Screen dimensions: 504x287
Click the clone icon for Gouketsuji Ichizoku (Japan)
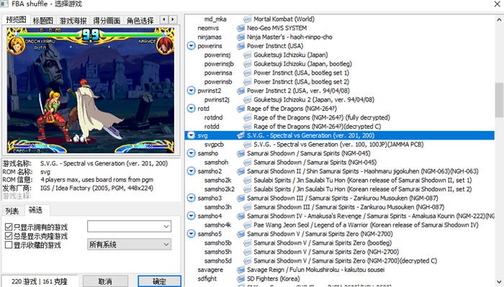[247, 55]
